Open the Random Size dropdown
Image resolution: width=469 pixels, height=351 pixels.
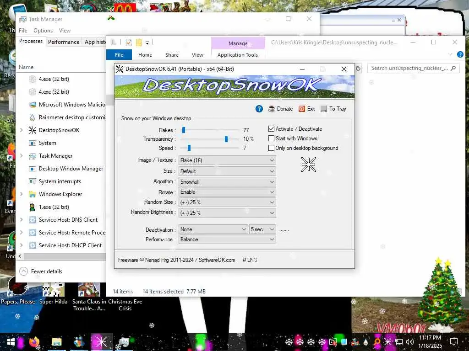[227, 202]
